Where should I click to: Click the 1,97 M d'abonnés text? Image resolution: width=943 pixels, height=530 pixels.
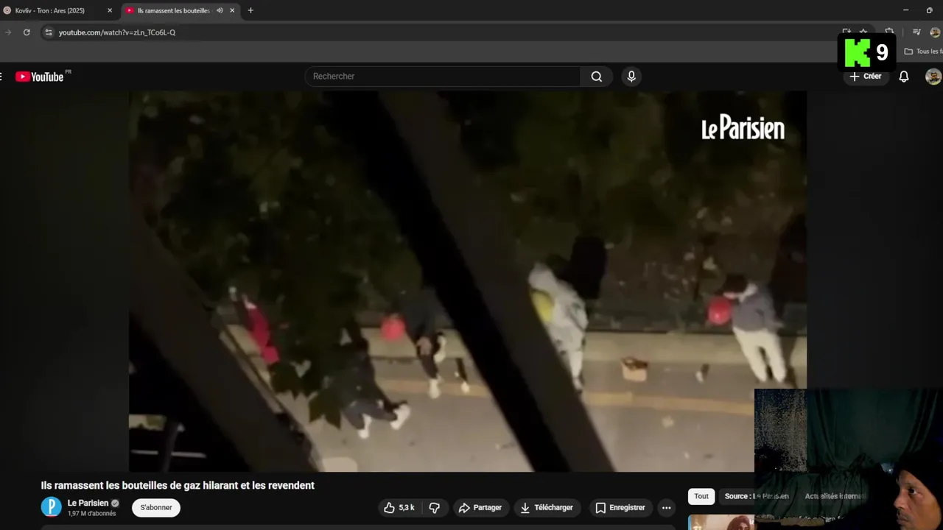(x=92, y=514)
